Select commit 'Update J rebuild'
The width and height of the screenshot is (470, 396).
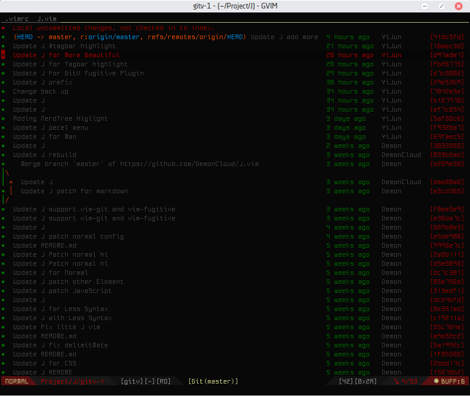44,155
